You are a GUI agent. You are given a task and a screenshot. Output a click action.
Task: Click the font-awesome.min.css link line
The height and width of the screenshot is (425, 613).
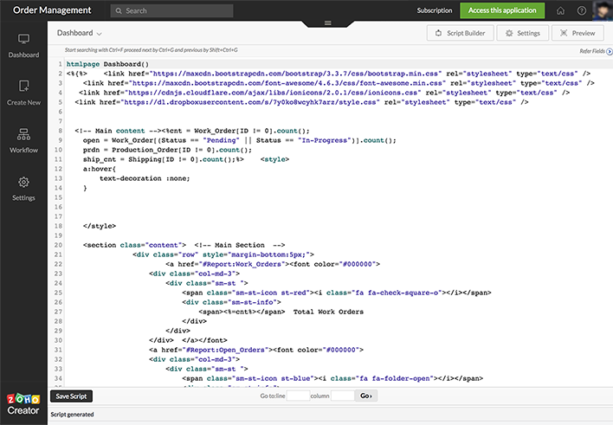pos(339,83)
